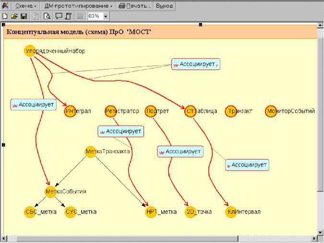Click the vertical scrollbar down arrow
Viewport: 324px width, 243px height.
click(320, 232)
